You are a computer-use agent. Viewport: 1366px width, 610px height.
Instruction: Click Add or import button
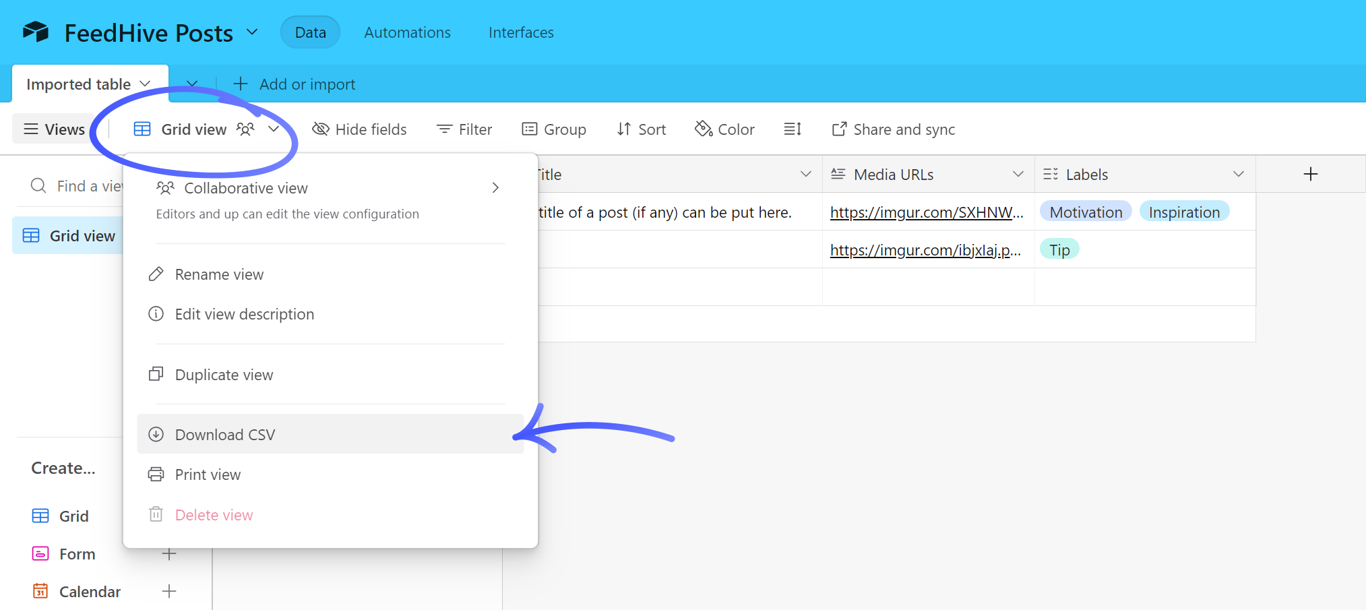click(x=294, y=84)
